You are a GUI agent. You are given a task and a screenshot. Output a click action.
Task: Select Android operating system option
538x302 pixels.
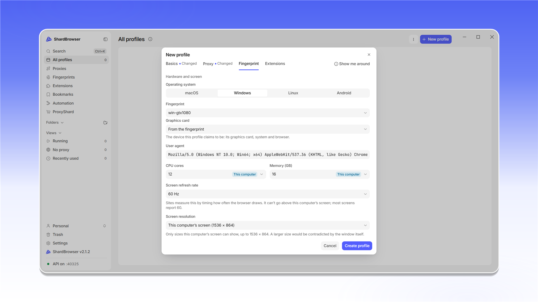click(344, 93)
